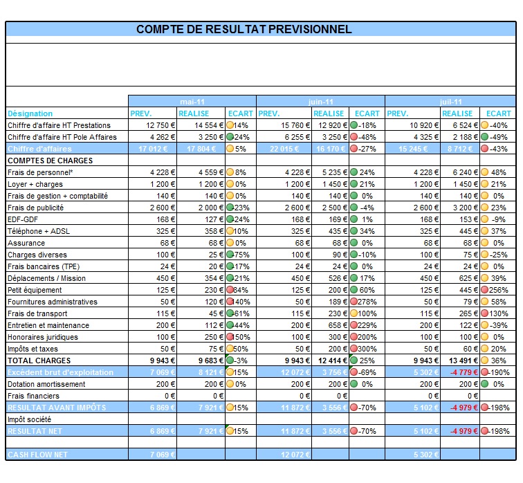Click the ECART header under juil-11
The image size is (523, 483).
point(498,113)
